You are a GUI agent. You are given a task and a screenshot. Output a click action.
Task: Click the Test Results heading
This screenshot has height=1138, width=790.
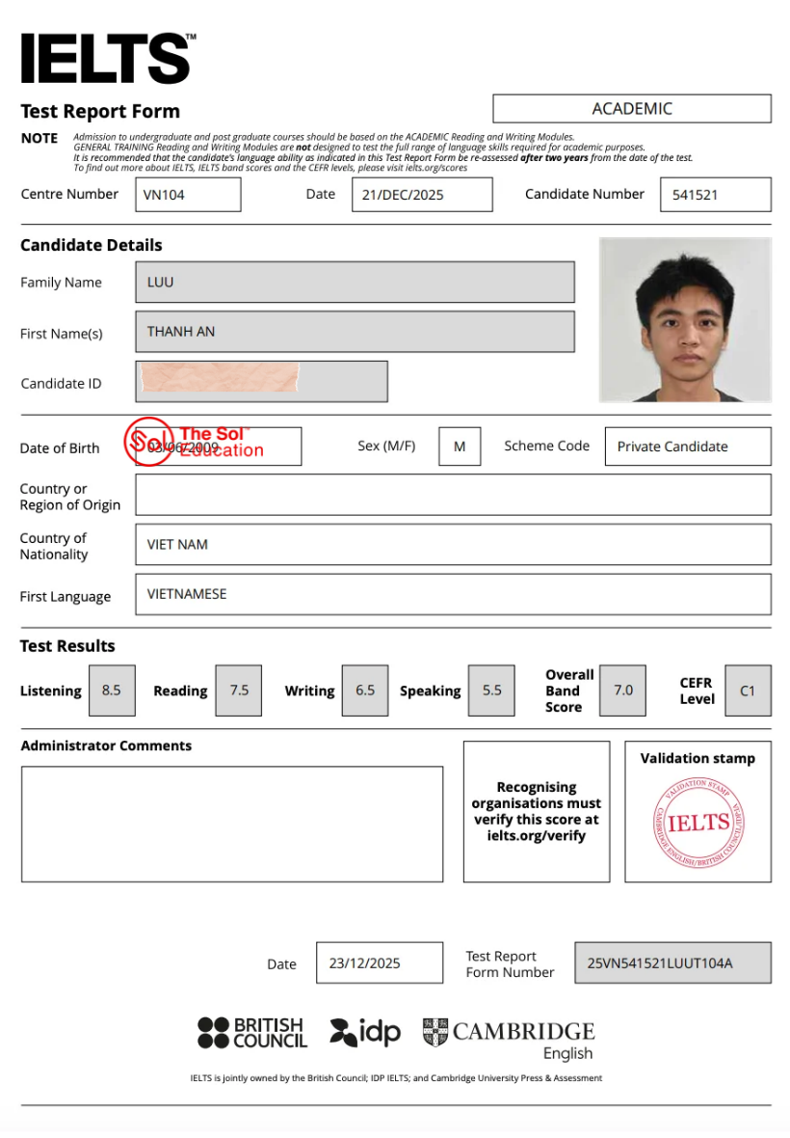point(67,646)
